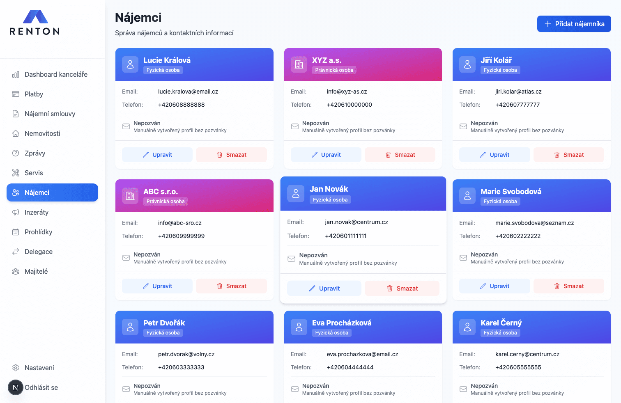The width and height of the screenshot is (621, 403).
Task: Navigate to Nemovitosti page
Action: pos(42,133)
